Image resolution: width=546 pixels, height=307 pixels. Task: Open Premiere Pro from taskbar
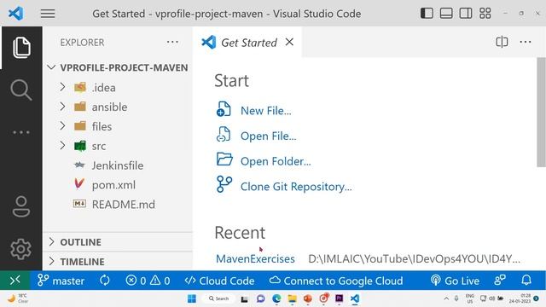(340, 298)
